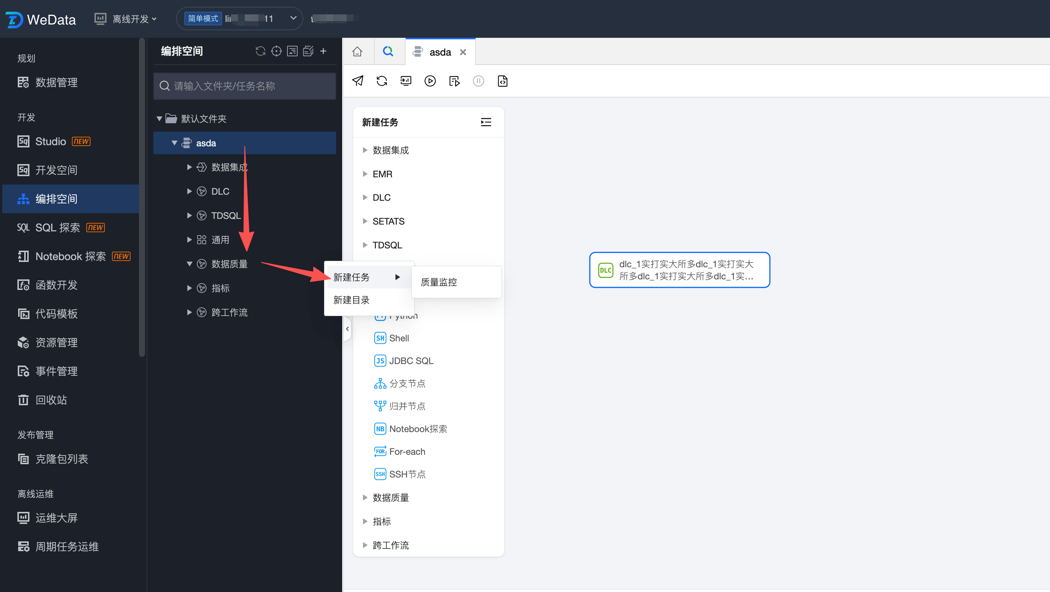Open 资源管理 in left navigation

[56, 342]
